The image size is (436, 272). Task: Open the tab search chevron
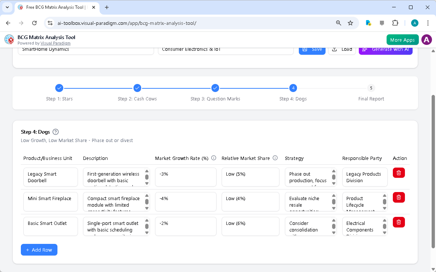coord(7,7)
